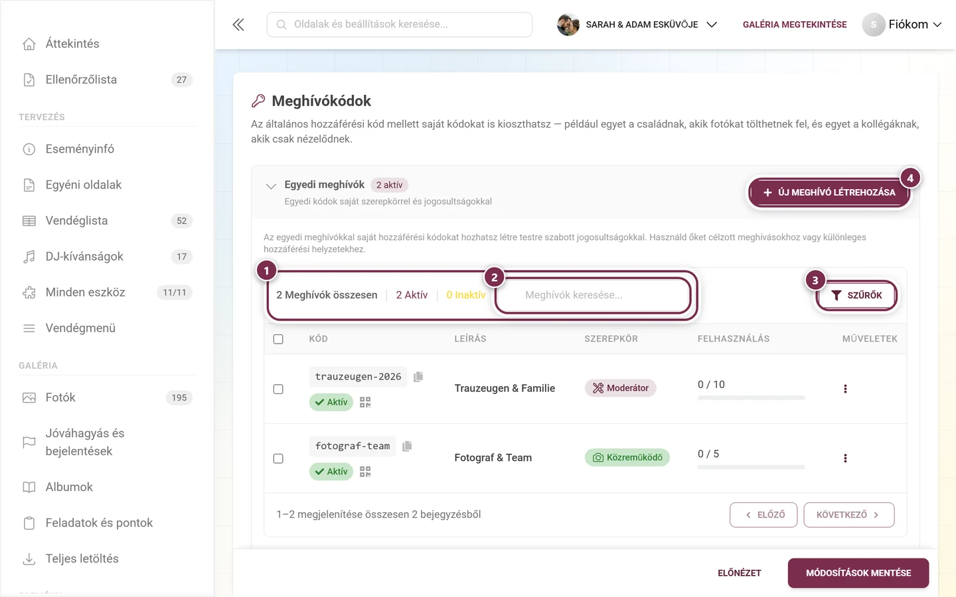The width and height of the screenshot is (956, 597).
Task: Click the Albumok book icon
Action: tap(29, 488)
